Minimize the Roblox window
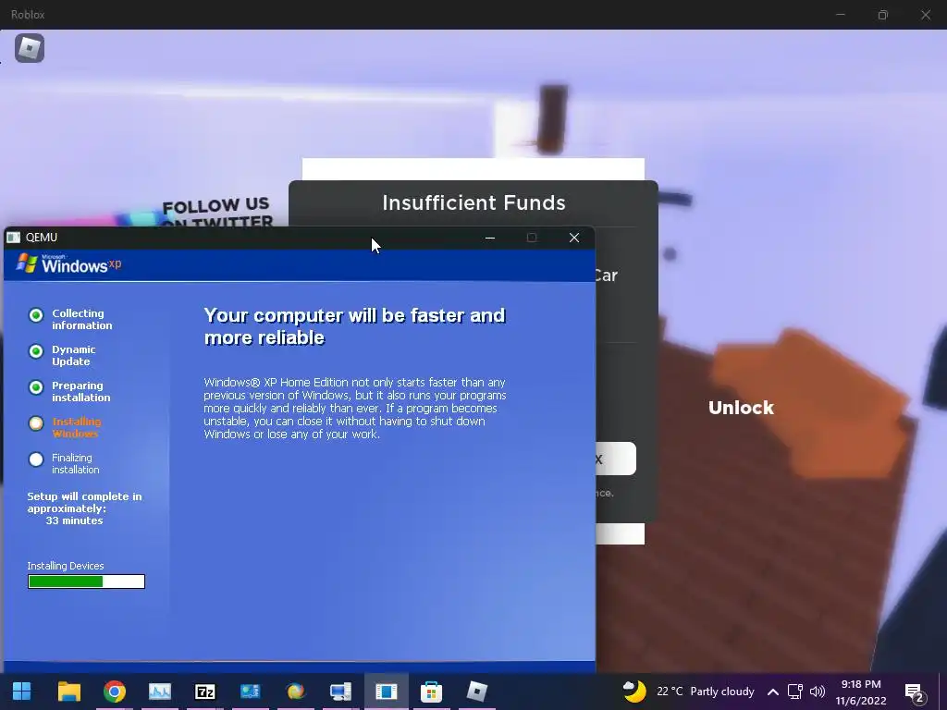 pyautogui.click(x=840, y=15)
